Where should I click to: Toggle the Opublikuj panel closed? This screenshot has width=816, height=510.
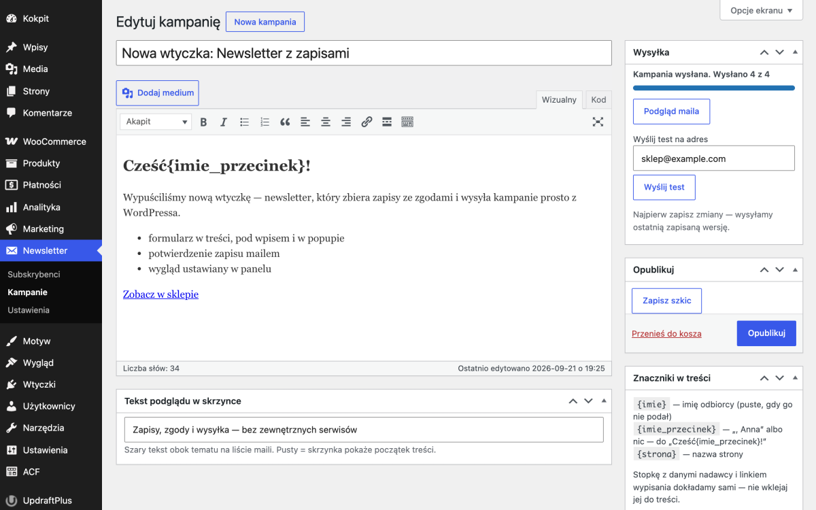pos(796,269)
